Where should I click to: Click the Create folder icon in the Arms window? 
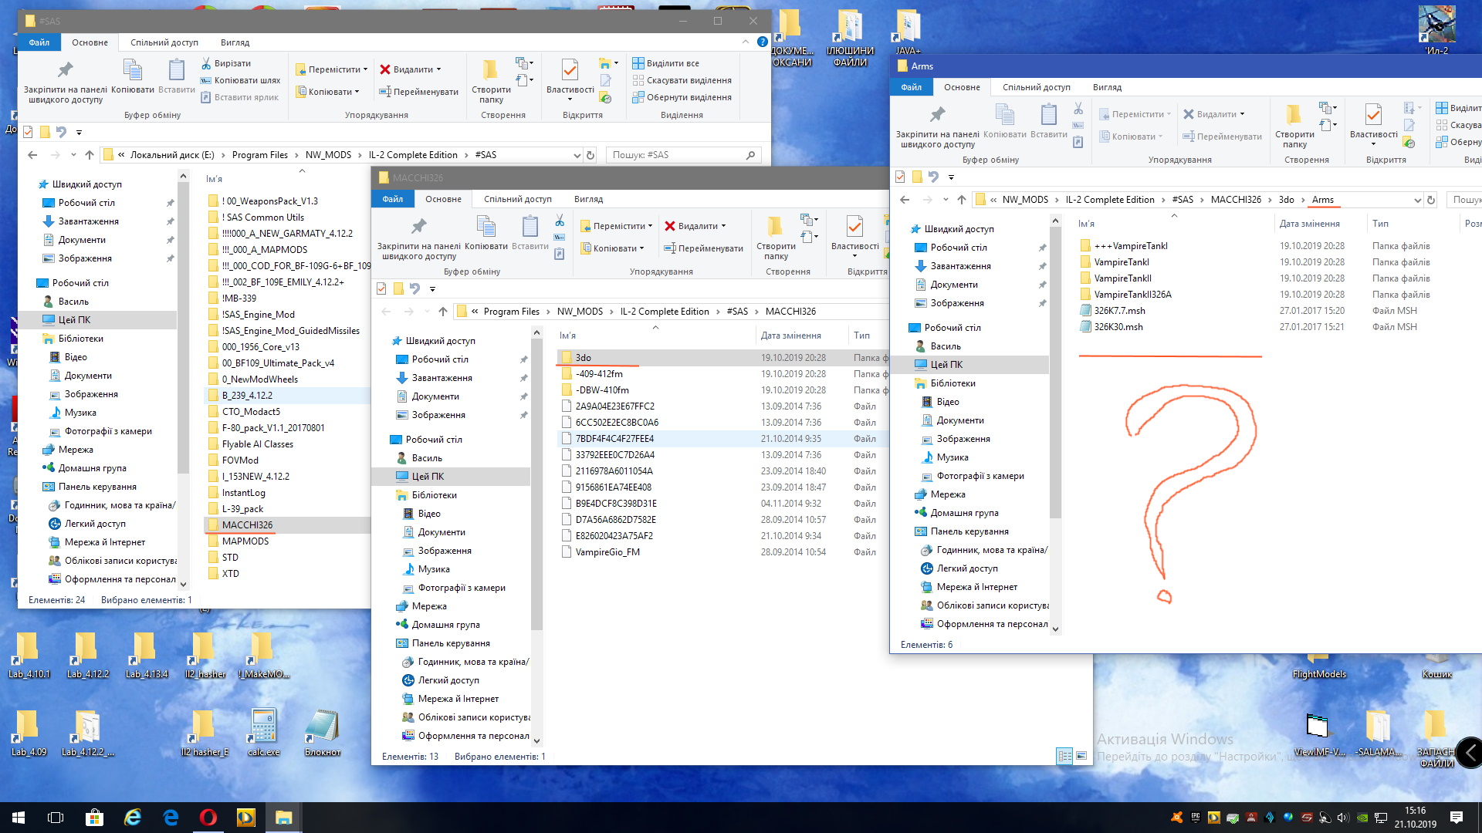pyautogui.click(x=1294, y=116)
